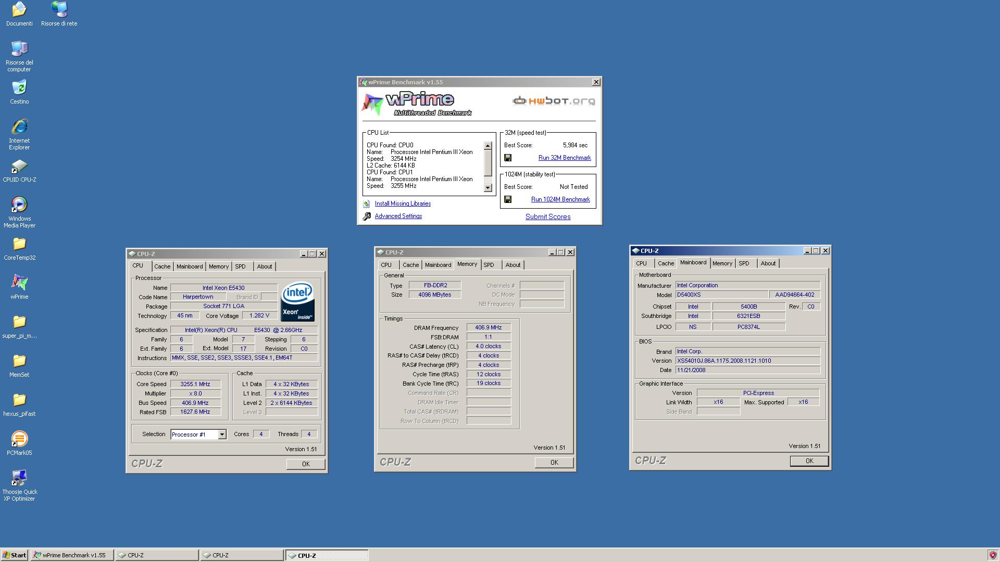Click the CPU List scrollbar thumb
Image resolution: width=1000 pixels, height=562 pixels.
click(488, 163)
